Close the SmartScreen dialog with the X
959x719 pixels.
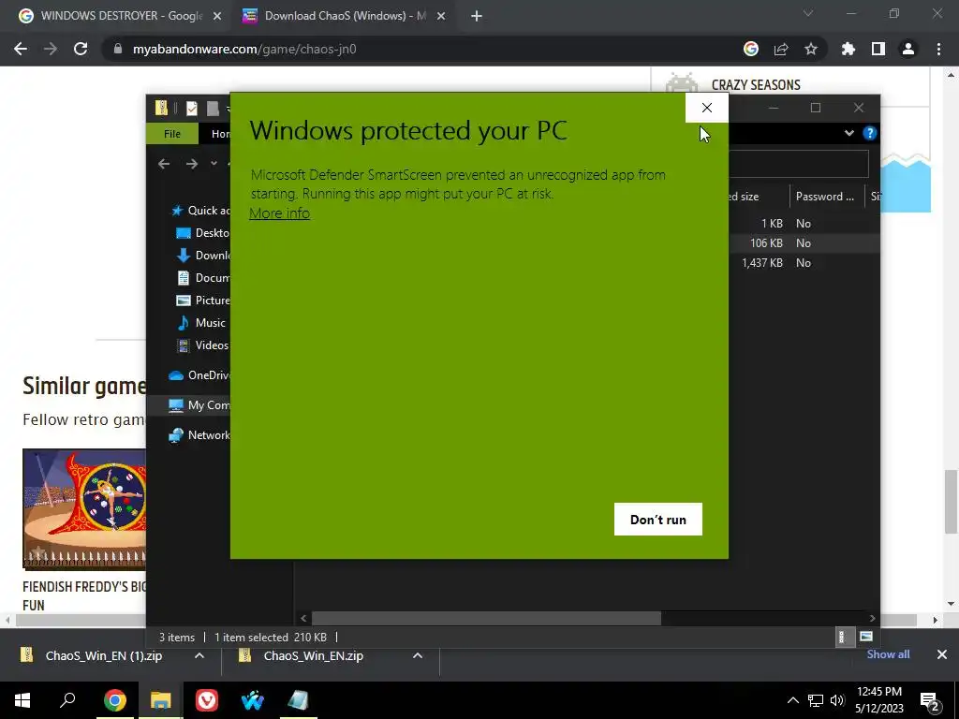(x=707, y=108)
